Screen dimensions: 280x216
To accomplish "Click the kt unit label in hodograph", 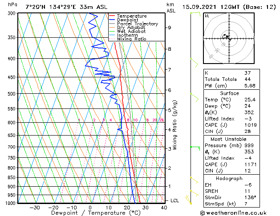I will coord(207,16).
